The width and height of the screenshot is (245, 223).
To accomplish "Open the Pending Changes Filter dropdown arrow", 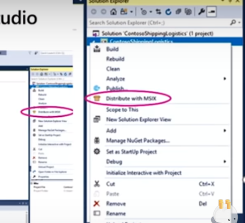I will (151, 12).
